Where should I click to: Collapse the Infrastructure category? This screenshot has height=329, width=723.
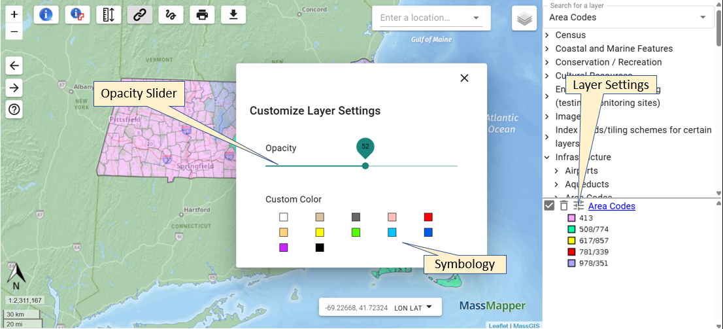click(547, 158)
